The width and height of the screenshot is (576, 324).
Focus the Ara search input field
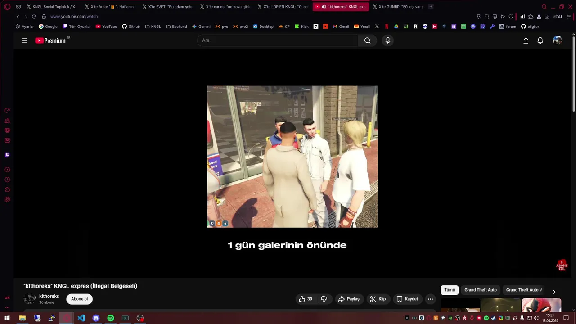[278, 40]
